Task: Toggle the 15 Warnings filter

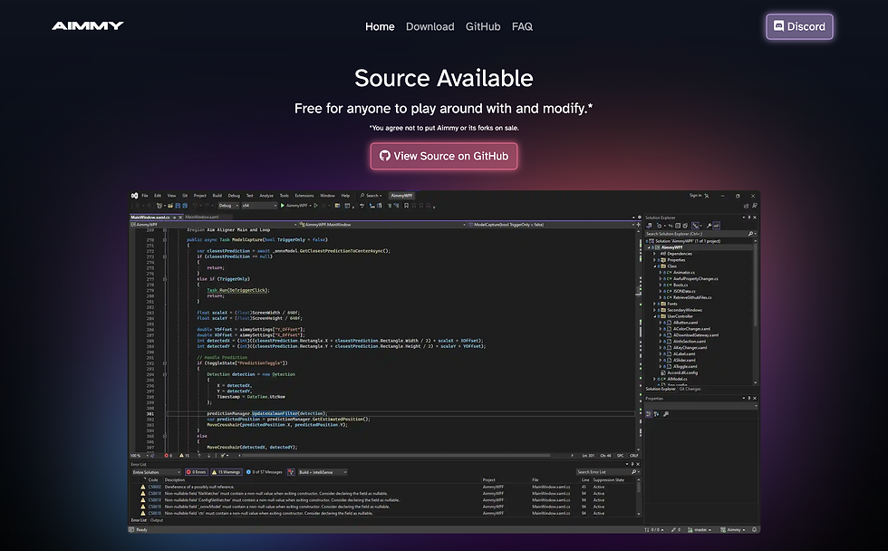Action: pos(227,472)
